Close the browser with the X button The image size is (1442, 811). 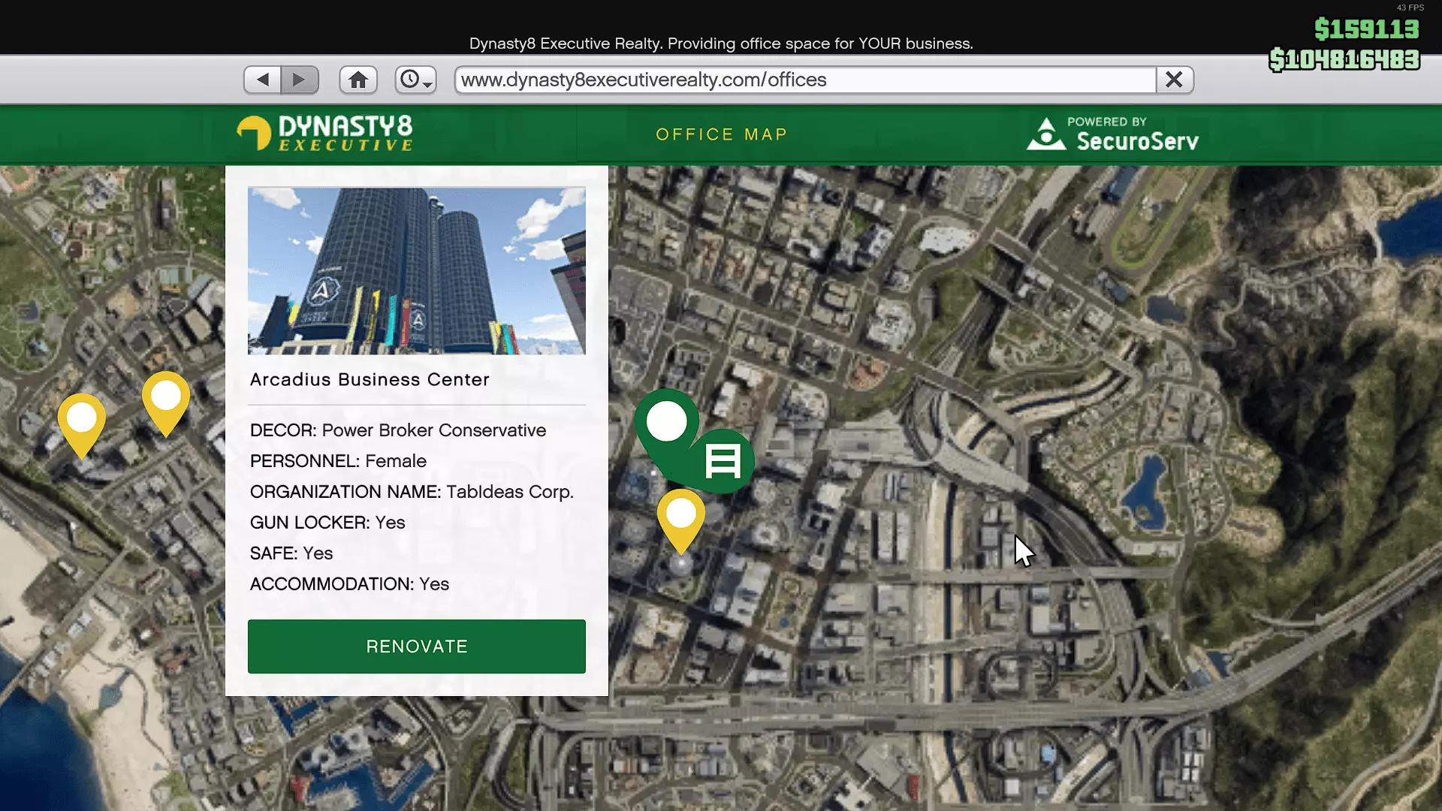(1174, 80)
